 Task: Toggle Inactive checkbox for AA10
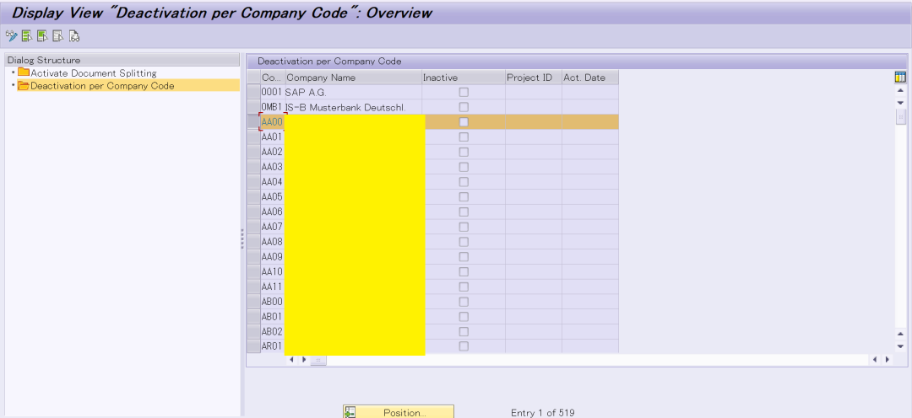(x=464, y=271)
